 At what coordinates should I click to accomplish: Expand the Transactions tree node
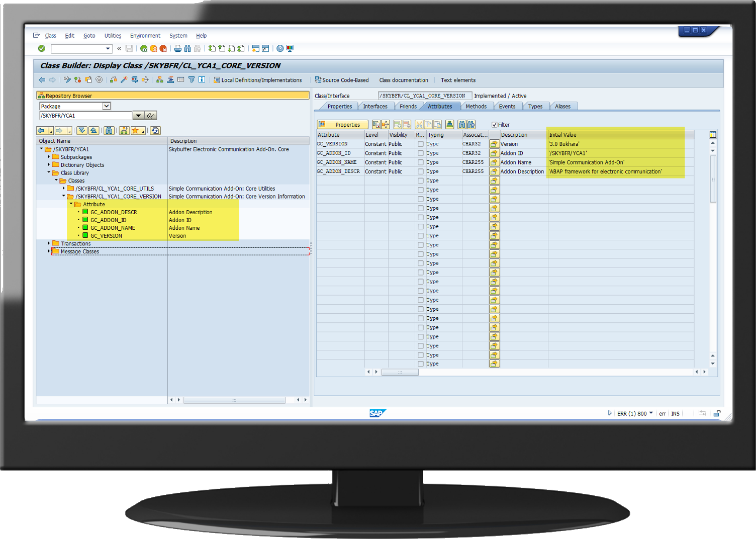point(49,243)
